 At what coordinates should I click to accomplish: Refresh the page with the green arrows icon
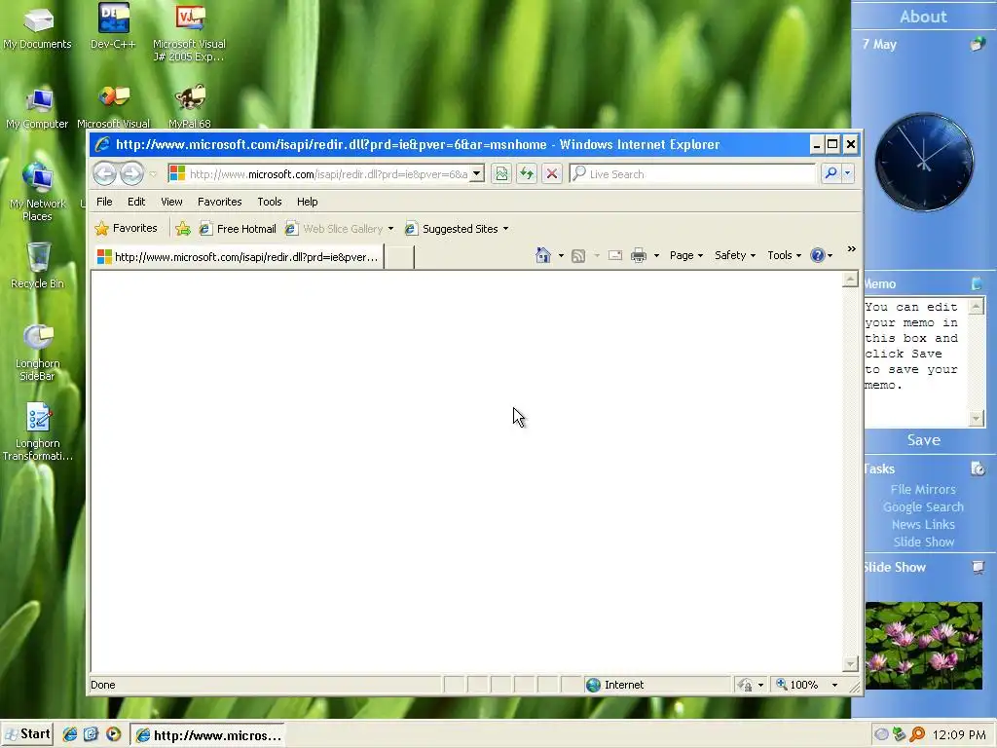[x=527, y=173]
